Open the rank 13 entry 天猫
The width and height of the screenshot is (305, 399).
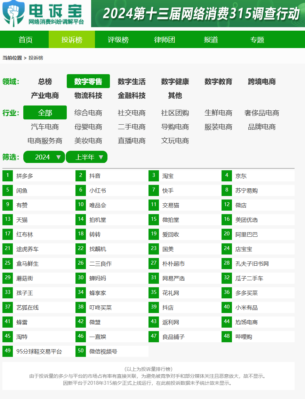coord(39,220)
